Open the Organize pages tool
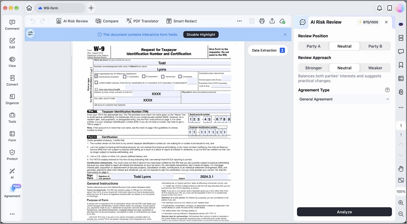Image resolution: width=407 pixels, height=224 pixels. pos(12,99)
